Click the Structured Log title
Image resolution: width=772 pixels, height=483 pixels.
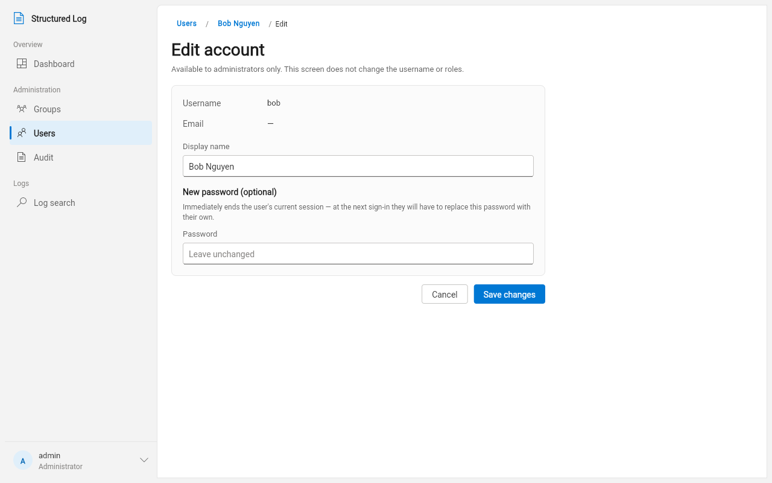(x=59, y=19)
